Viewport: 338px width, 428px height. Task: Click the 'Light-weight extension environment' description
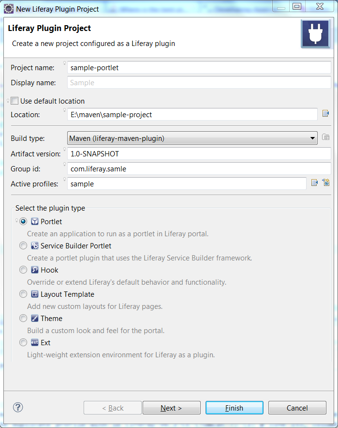pos(121,355)
